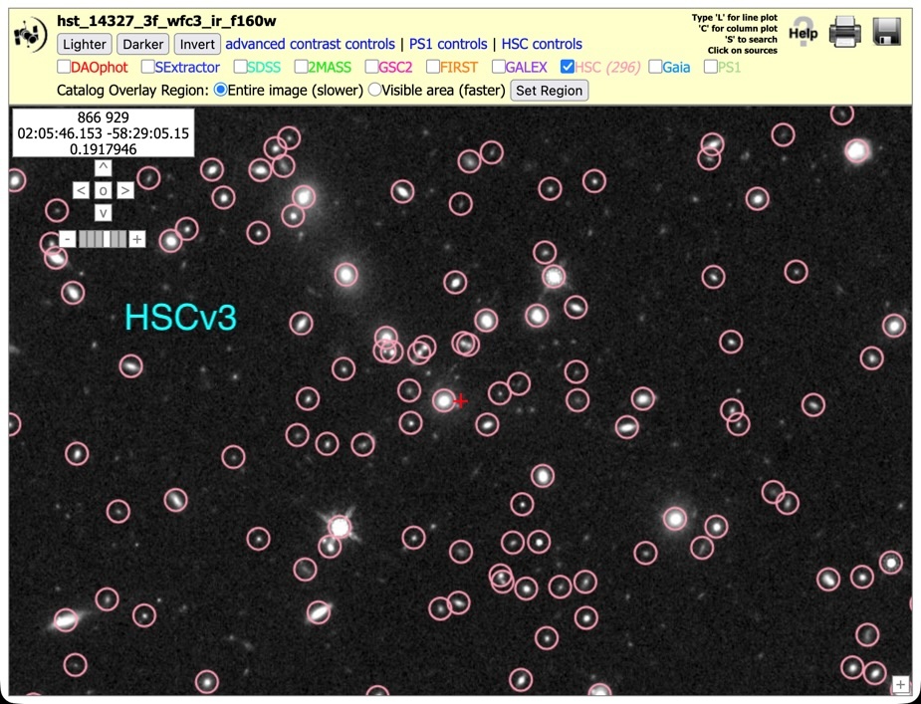This screenshot has width=921, height=704.
Task: Click the circled source left of red cross
Action: (443, 400)
